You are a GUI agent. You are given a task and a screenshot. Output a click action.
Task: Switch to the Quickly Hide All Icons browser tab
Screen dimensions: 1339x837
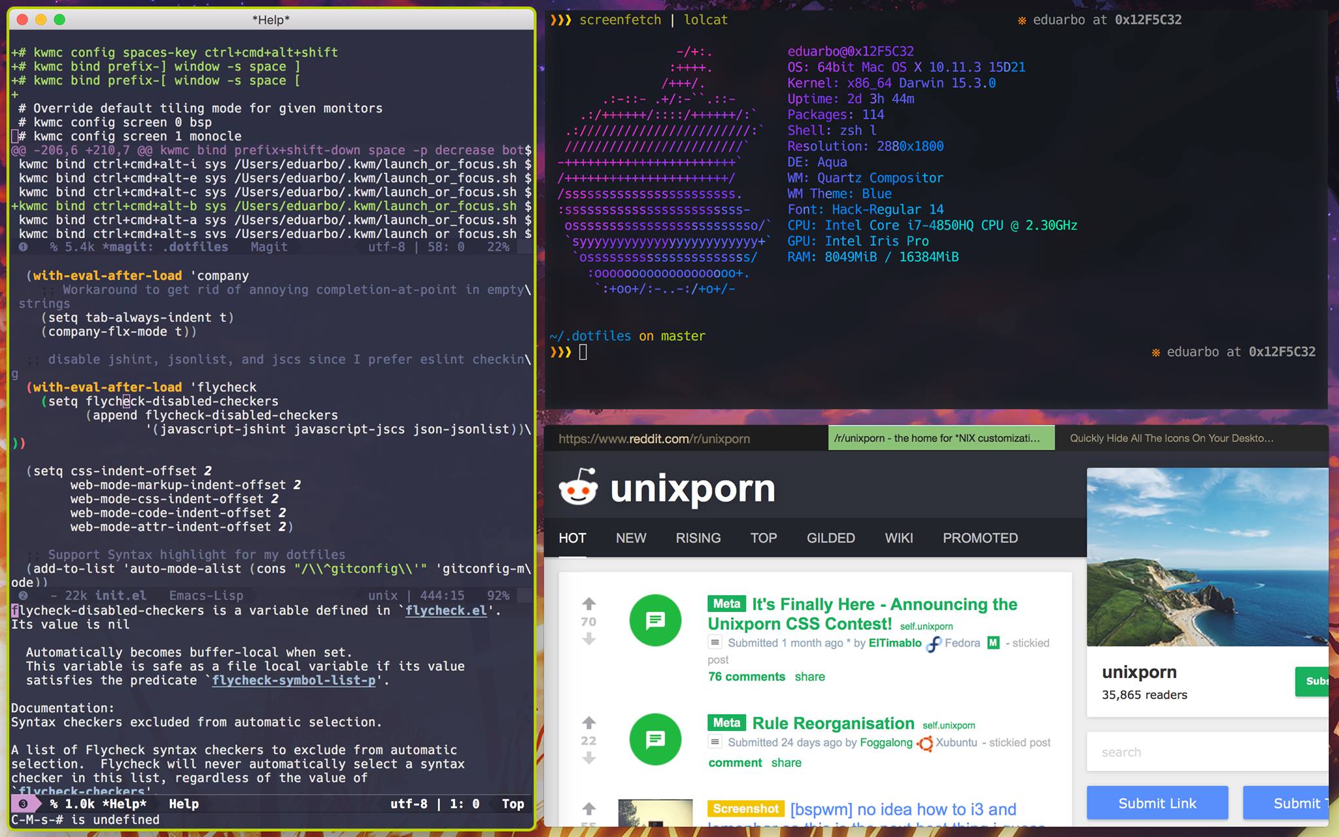pos(1171,438)
